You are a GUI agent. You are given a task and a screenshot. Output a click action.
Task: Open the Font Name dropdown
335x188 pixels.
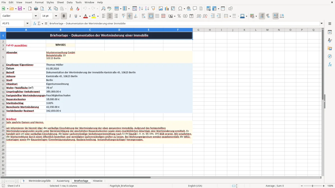(36, 16)
